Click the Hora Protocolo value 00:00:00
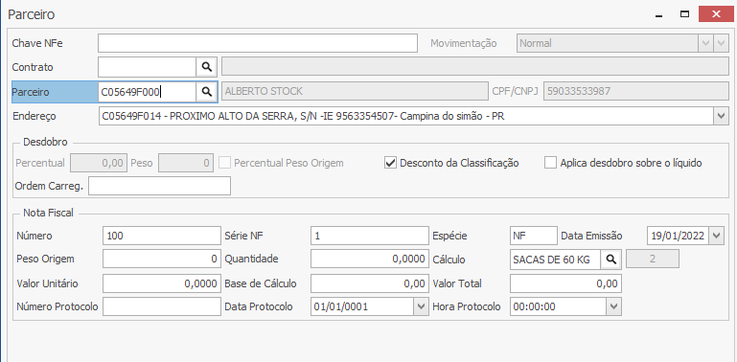Image resolution: width=737 pixels, height=362 pixels. pyautogui.click(x=558, y=306)
